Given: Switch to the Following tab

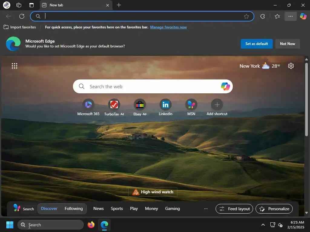Looking at the screenshot, I should point(74,208).
